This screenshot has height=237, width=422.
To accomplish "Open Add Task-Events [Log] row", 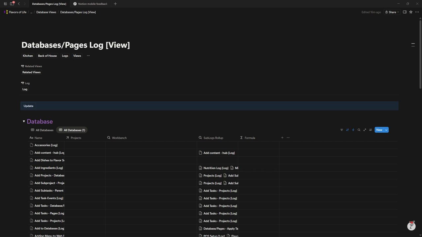I will pos(49,198).
